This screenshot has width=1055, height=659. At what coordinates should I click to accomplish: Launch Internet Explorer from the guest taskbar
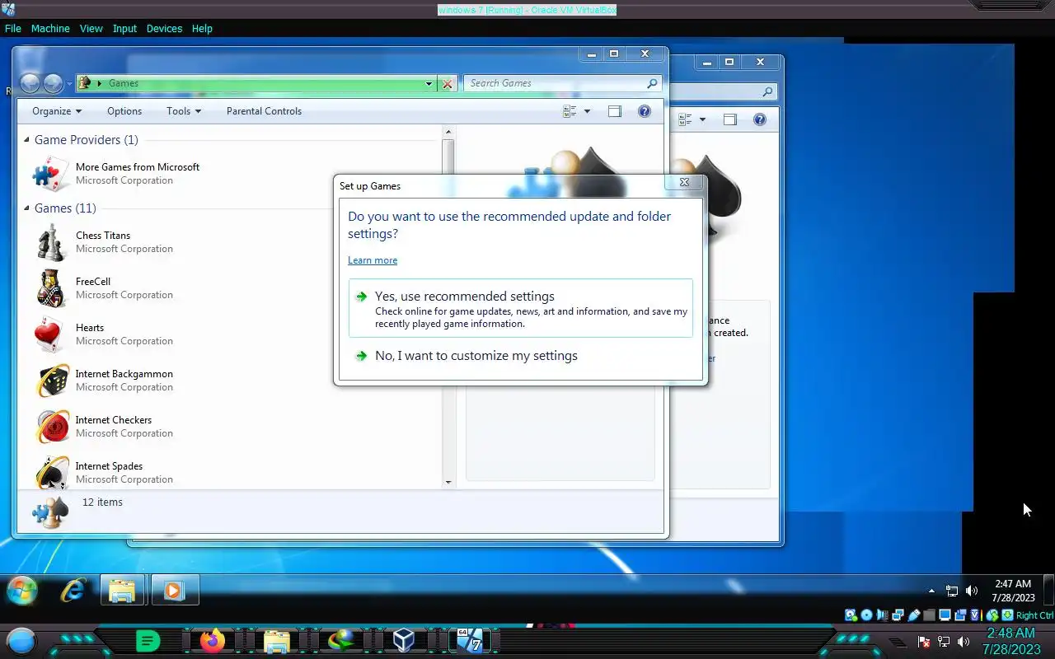coord(73,591)
